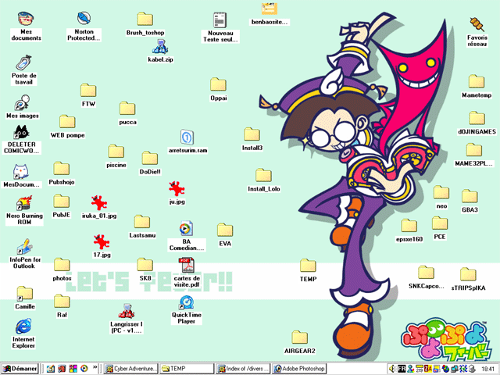Viewport: 500px width, 375px height.
Task: Open kabel.zip archive
Action: point(160,47)
